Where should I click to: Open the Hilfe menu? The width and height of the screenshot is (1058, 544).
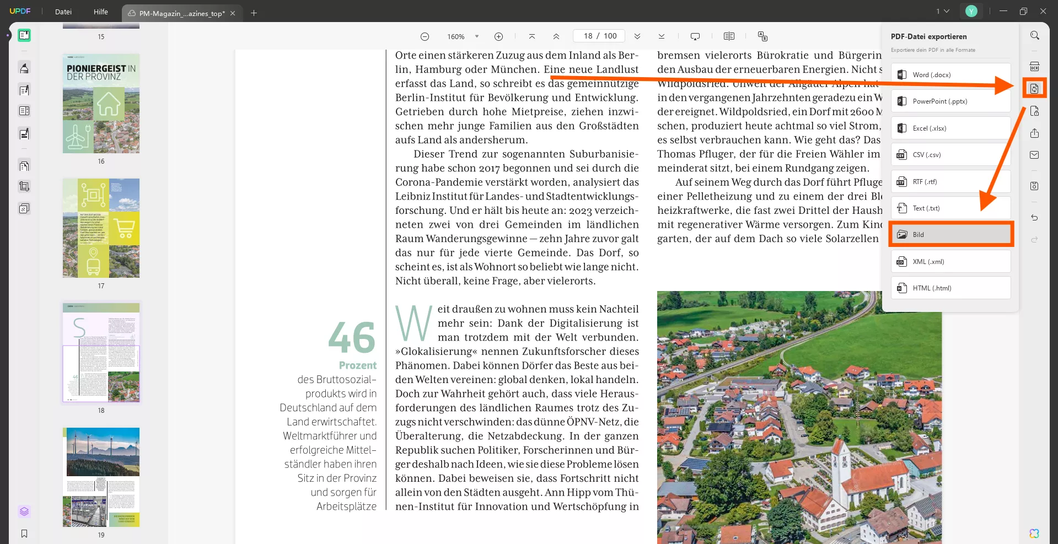coord(100,12)
